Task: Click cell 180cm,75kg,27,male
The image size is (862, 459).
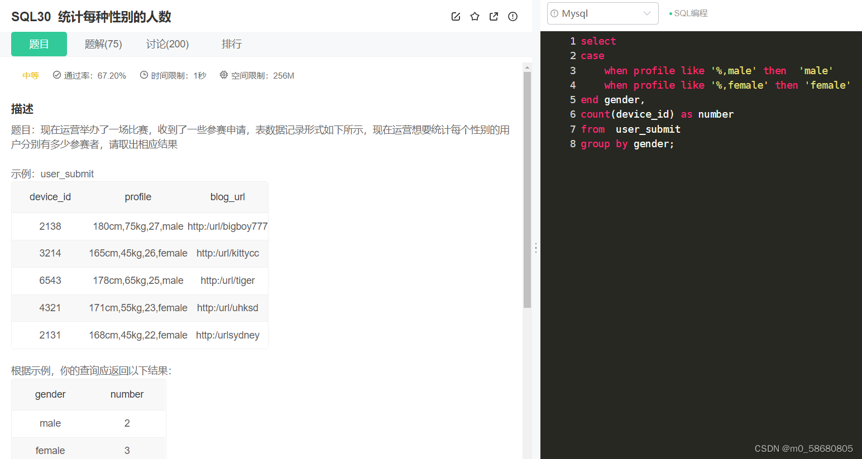Action: click(x=138, y=226)
